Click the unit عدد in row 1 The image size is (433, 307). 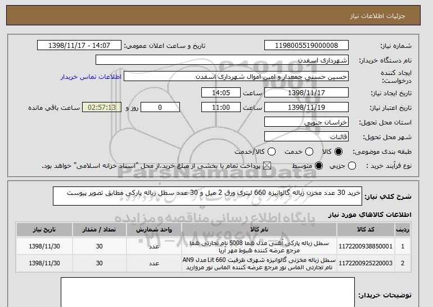[154, 246]
